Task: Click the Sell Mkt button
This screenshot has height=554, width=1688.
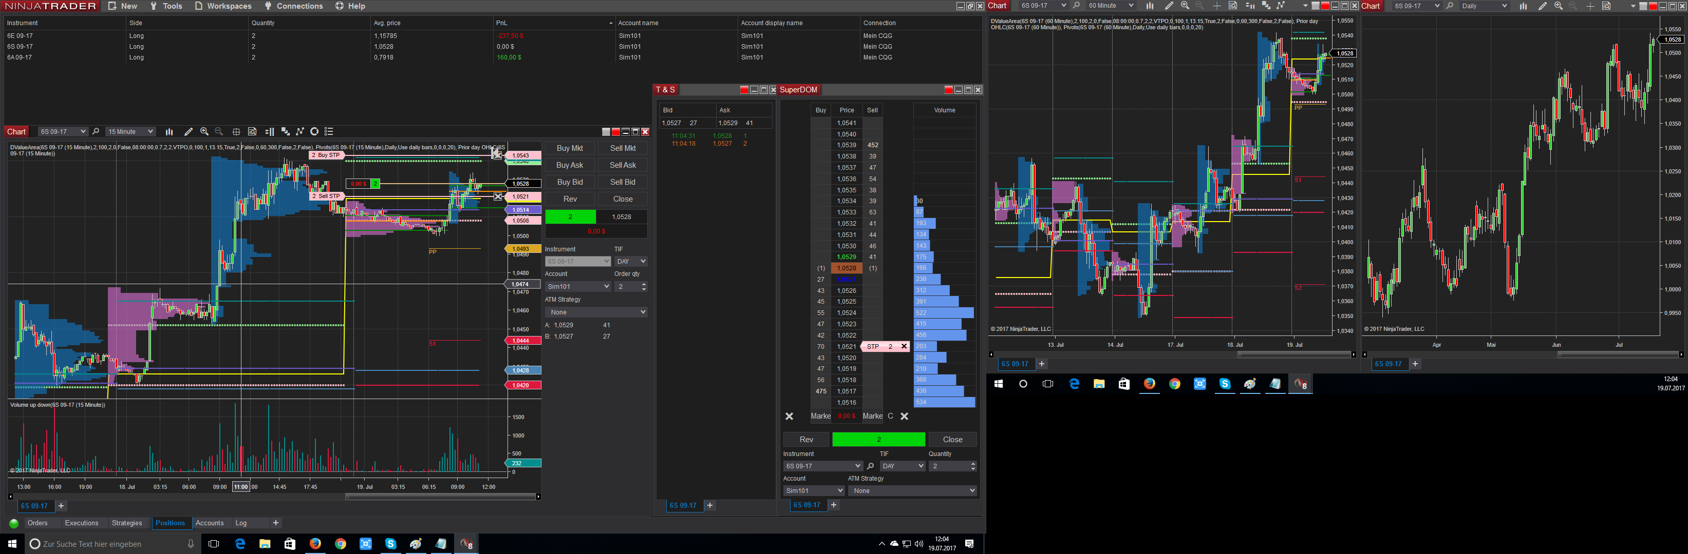Action: click(x=623, y=148)
